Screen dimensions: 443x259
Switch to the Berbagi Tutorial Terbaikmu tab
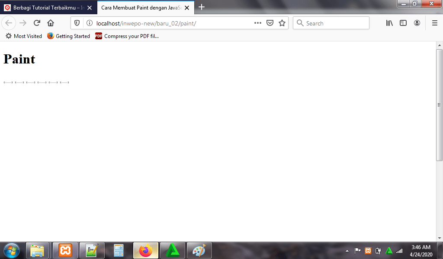point(48,8)
